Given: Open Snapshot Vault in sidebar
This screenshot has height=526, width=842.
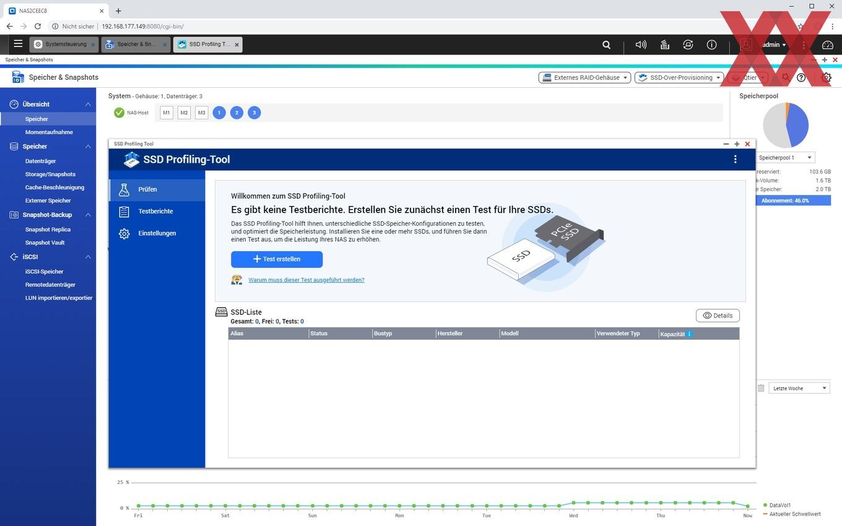Looking at the screenshot, I should 45,243.
